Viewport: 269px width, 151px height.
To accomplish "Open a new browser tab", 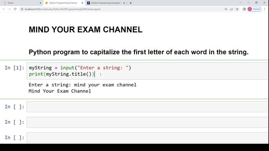I will 131,3.
